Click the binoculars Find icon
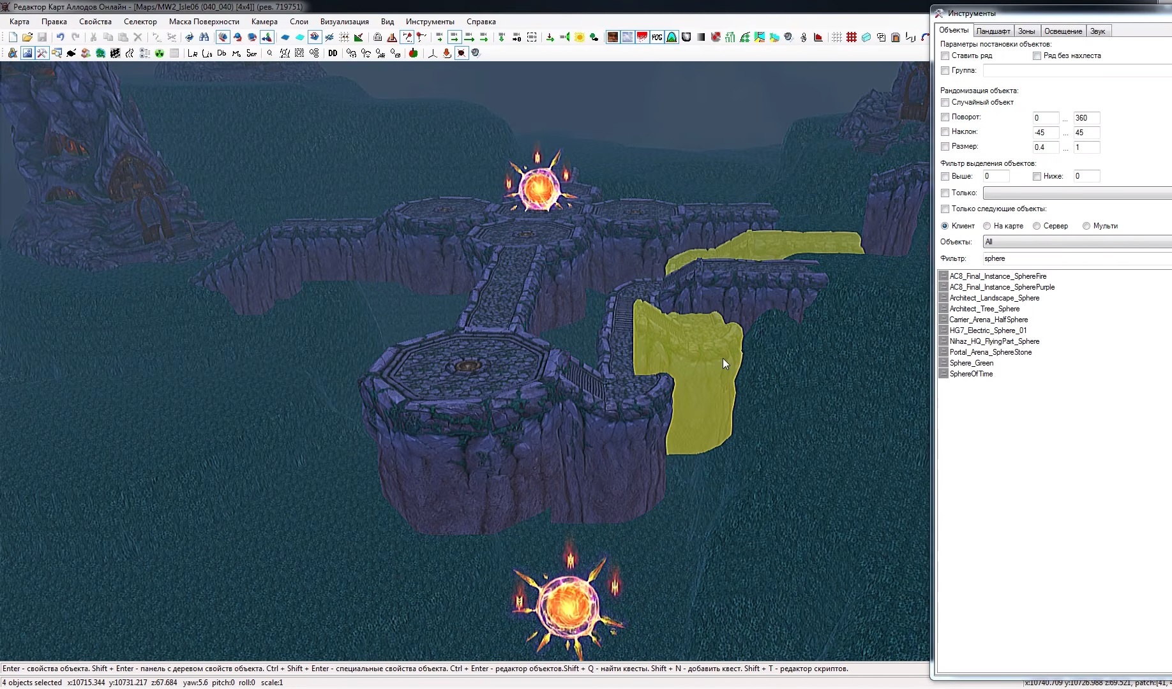The height and width of the screenshot is (689, 1172). pyautogui.click(x=204, y=37)
